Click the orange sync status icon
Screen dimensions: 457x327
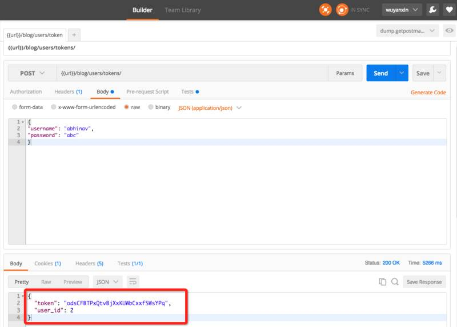[342, 10]
